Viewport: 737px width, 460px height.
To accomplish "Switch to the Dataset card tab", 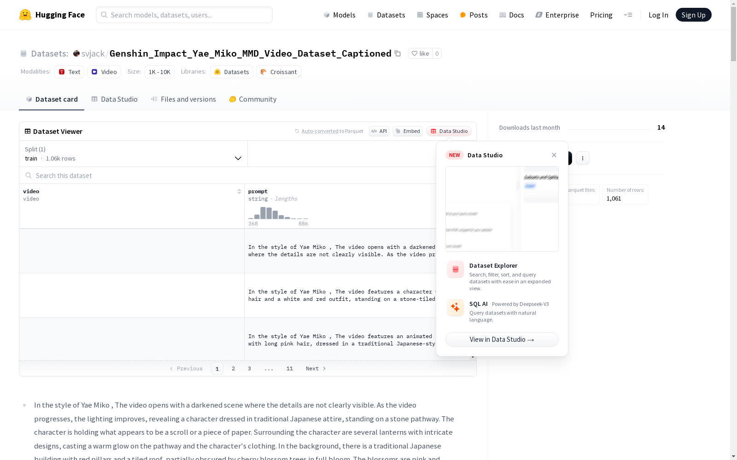I will tap(52, 99).
